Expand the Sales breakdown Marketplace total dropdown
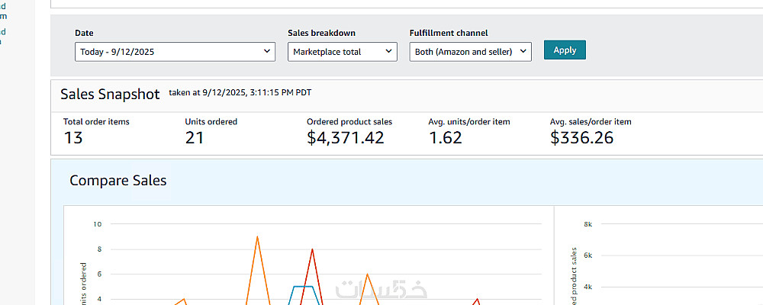 click(342, 52)
